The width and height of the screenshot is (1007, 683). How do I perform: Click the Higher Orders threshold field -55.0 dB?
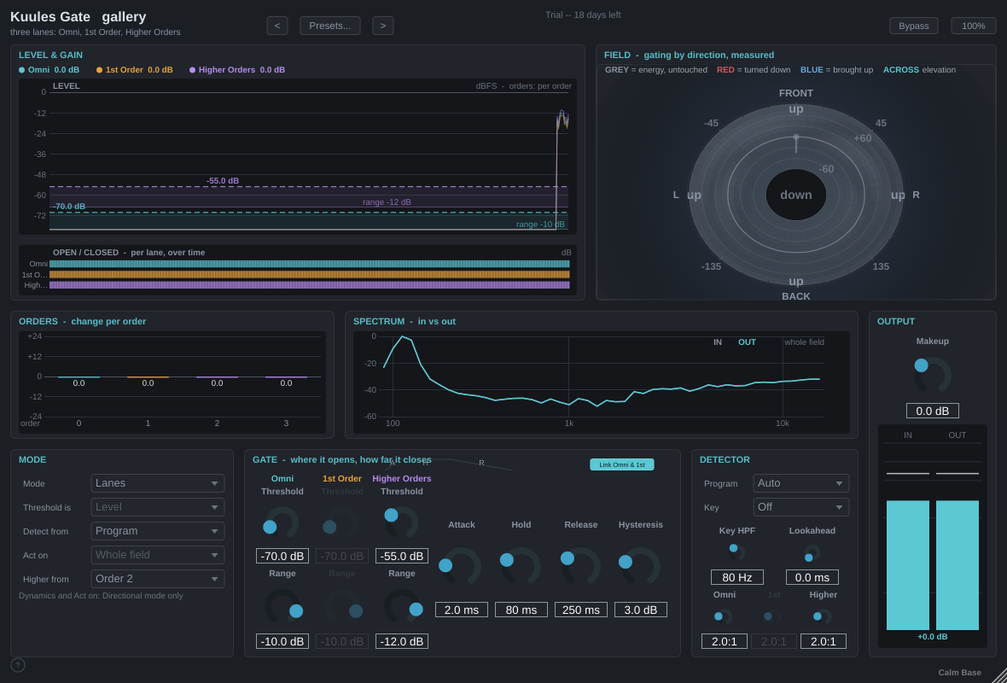pyautogui.click(x=401, y=556)
